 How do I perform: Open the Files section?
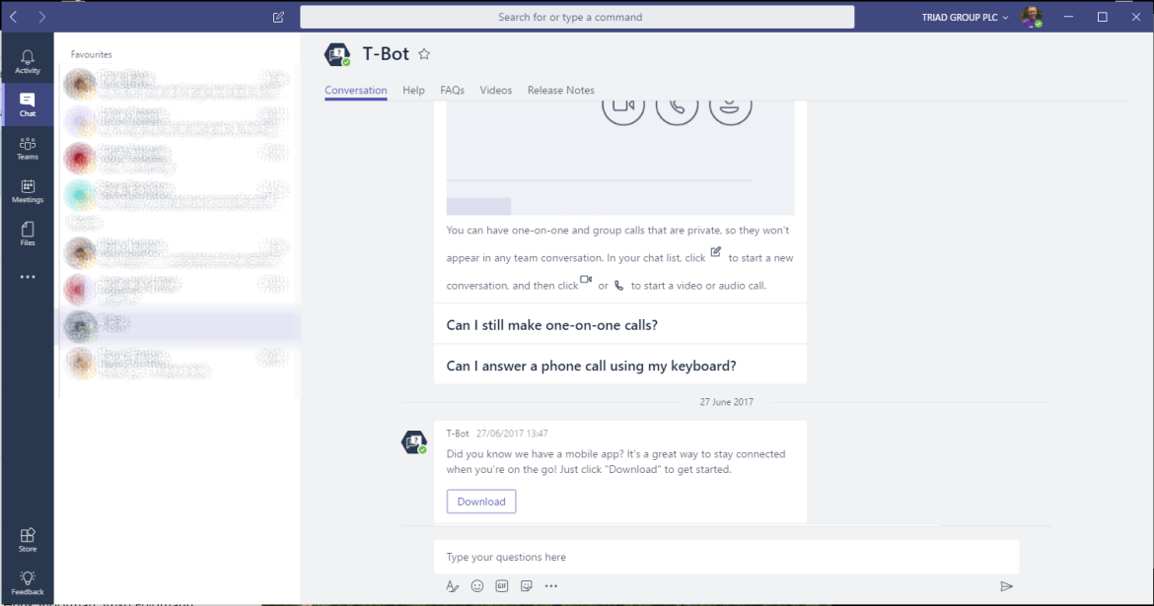(x=28, y=234)
